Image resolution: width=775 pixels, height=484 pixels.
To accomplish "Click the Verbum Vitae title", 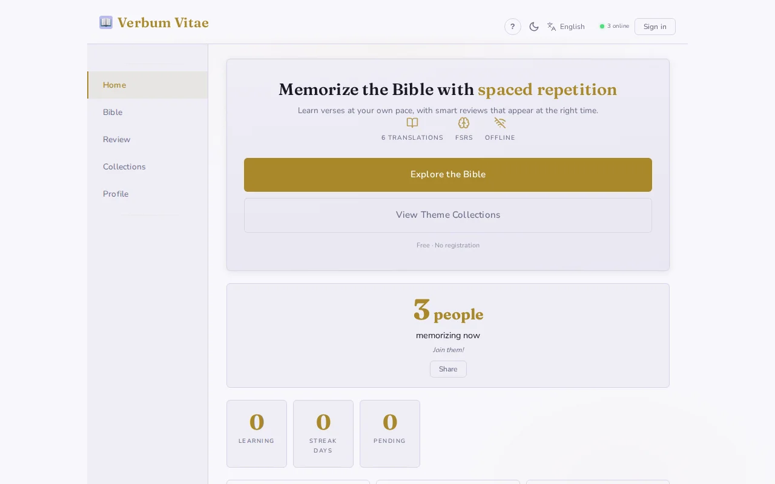I will (163, 23).
